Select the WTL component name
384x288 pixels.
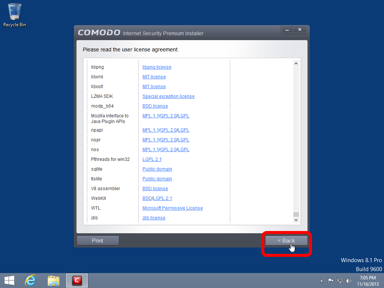pyautogui.click(x=96, y=208)
